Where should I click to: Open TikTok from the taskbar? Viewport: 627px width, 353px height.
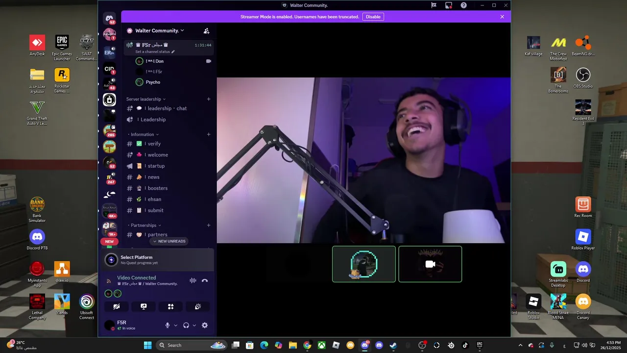[465, 345]
